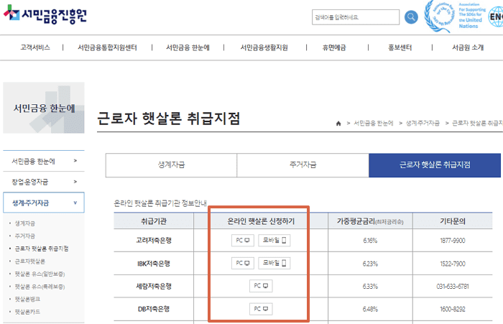The width and height of the screenshot is (503, 324).
Task: Open the 휴면예금 menu
Action: (x=334, y=47)
